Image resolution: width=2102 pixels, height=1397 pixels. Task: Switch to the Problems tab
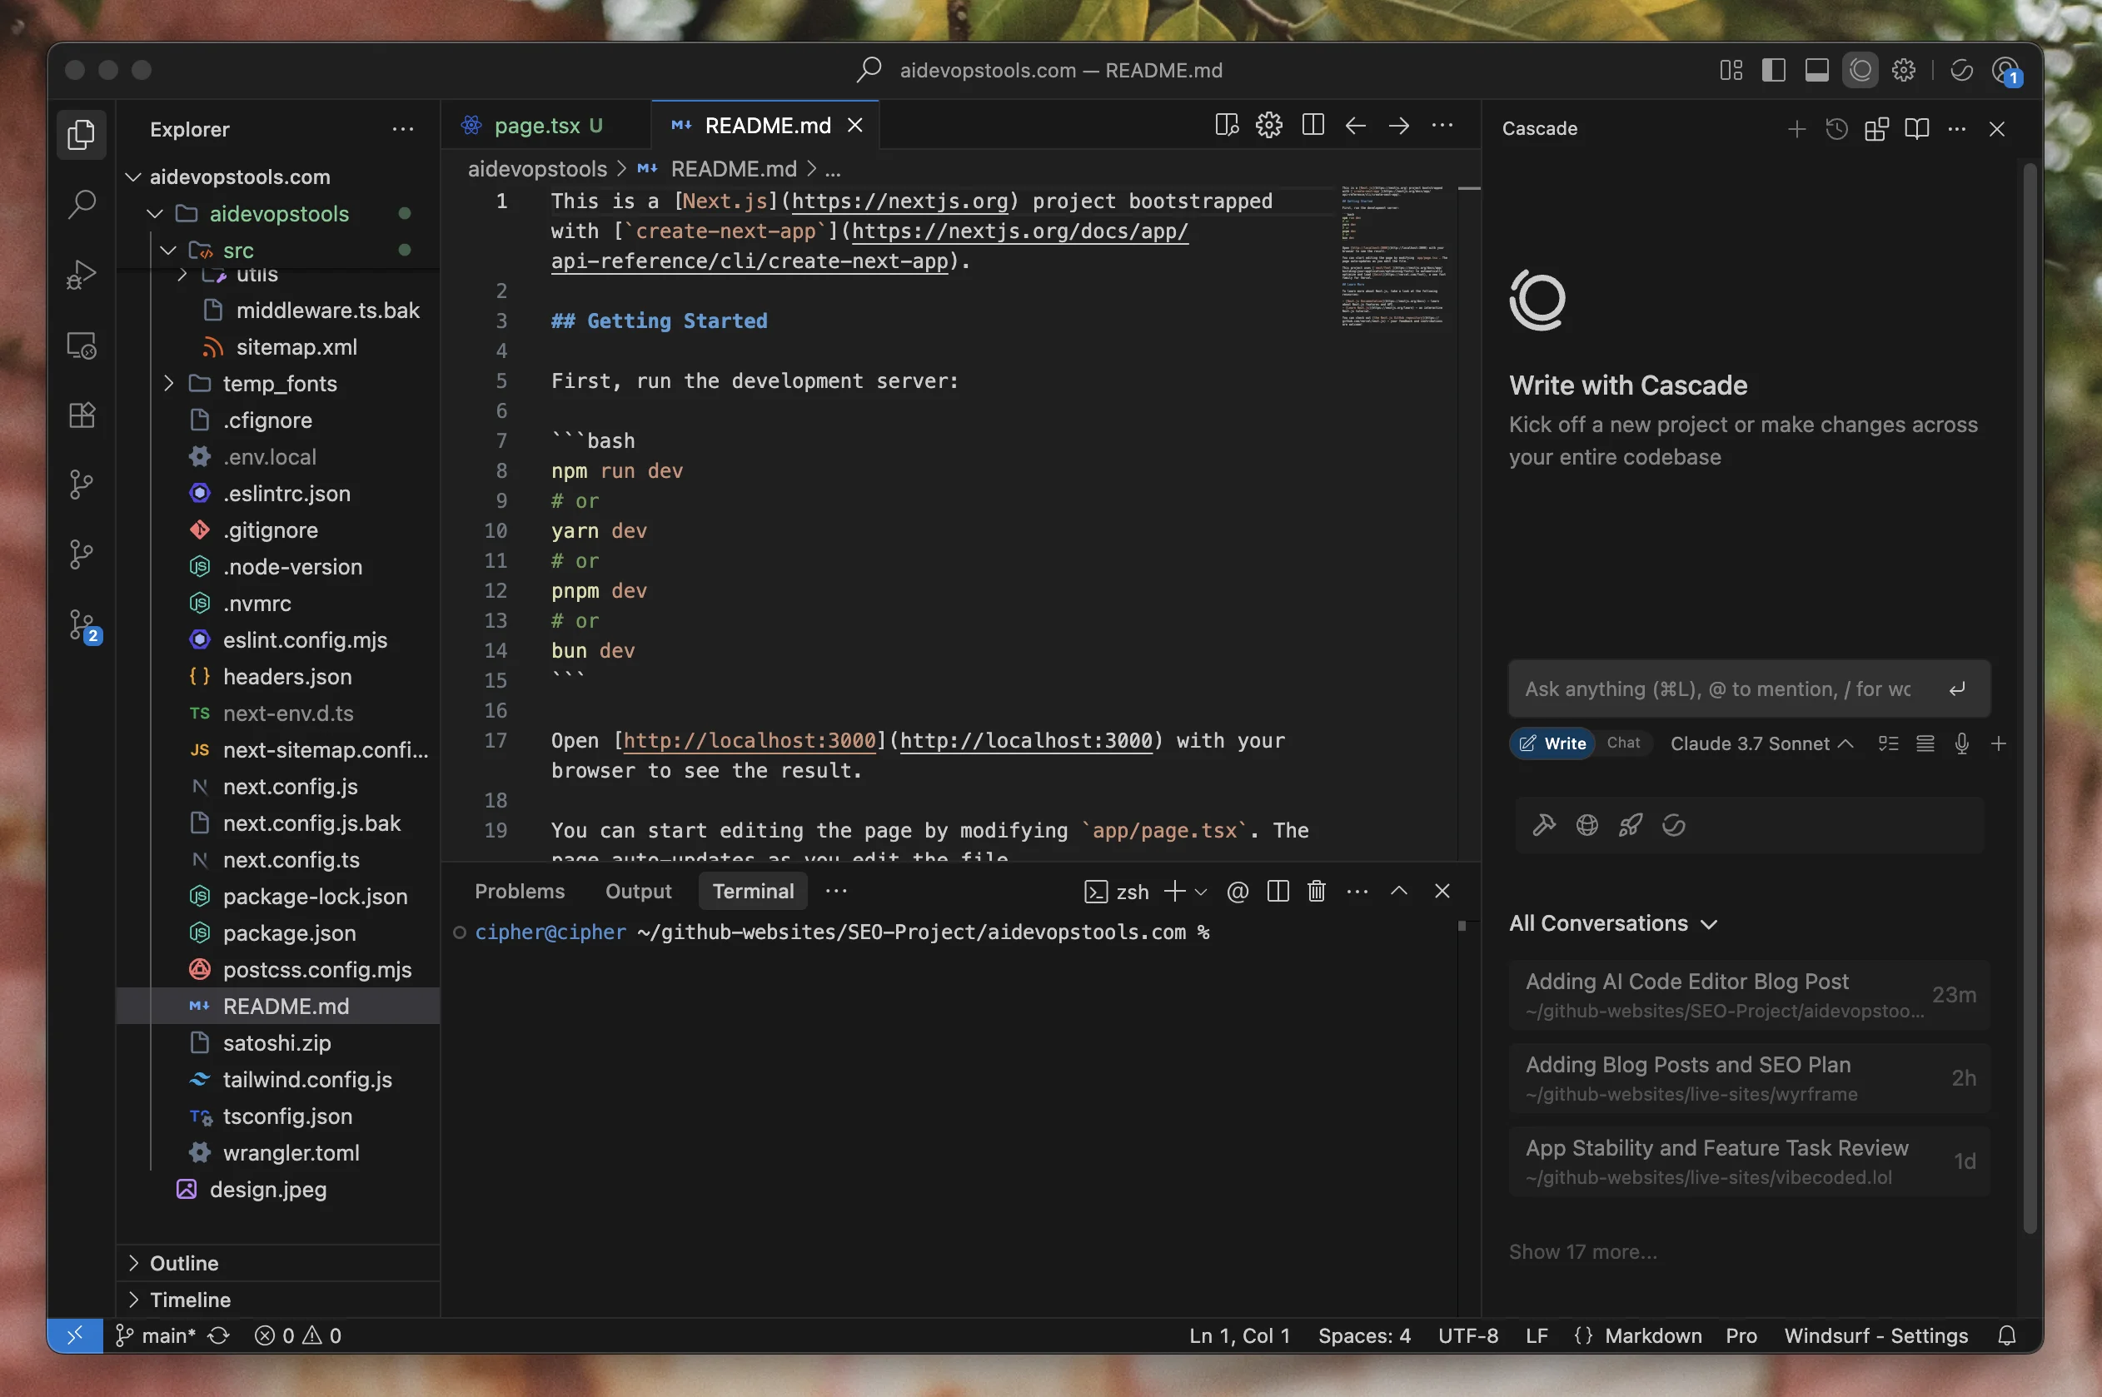point(520,891)
